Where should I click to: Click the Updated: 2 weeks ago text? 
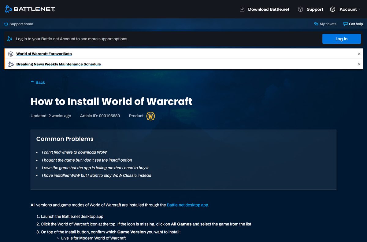pyautogui.click(x=51, y=116)
